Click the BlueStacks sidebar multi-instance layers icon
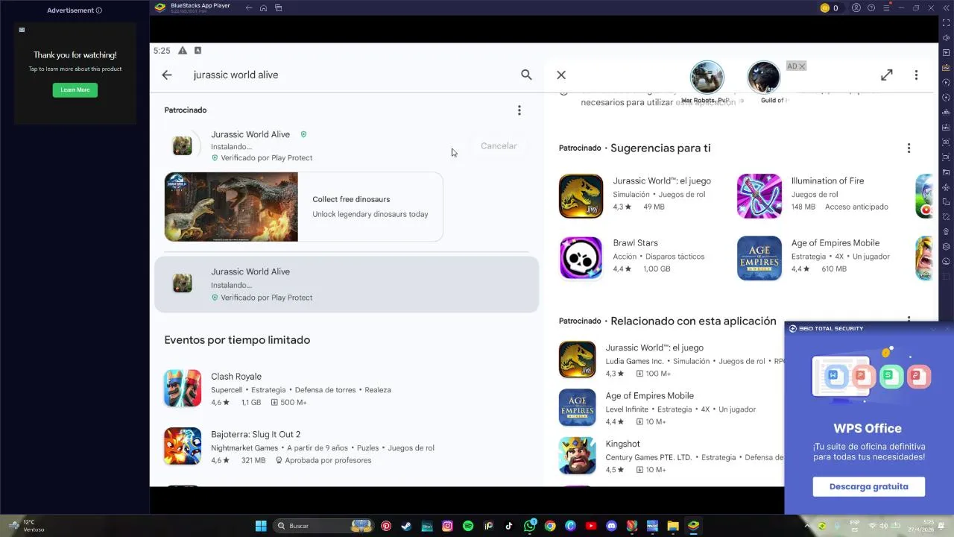This screenshot has width=954, height=537. click(x=946, y=246)
